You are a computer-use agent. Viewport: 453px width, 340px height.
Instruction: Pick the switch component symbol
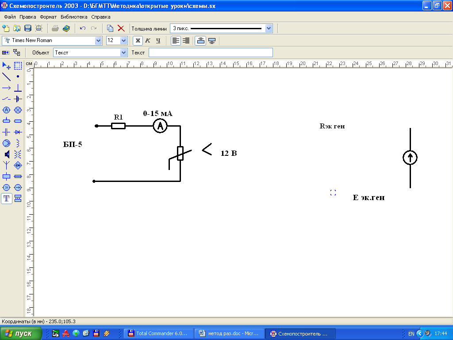6,99
